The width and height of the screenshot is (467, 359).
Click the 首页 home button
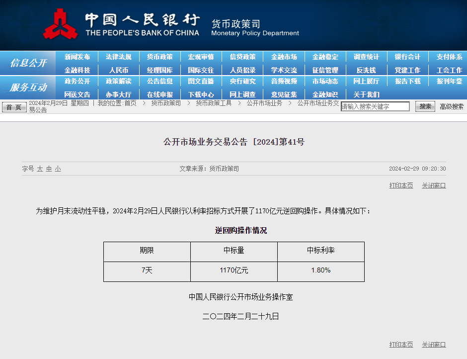pyautogui.click(x=14, y=107)
